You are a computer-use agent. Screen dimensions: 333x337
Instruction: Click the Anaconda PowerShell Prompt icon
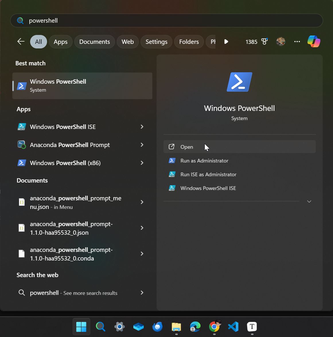point(22,145)
